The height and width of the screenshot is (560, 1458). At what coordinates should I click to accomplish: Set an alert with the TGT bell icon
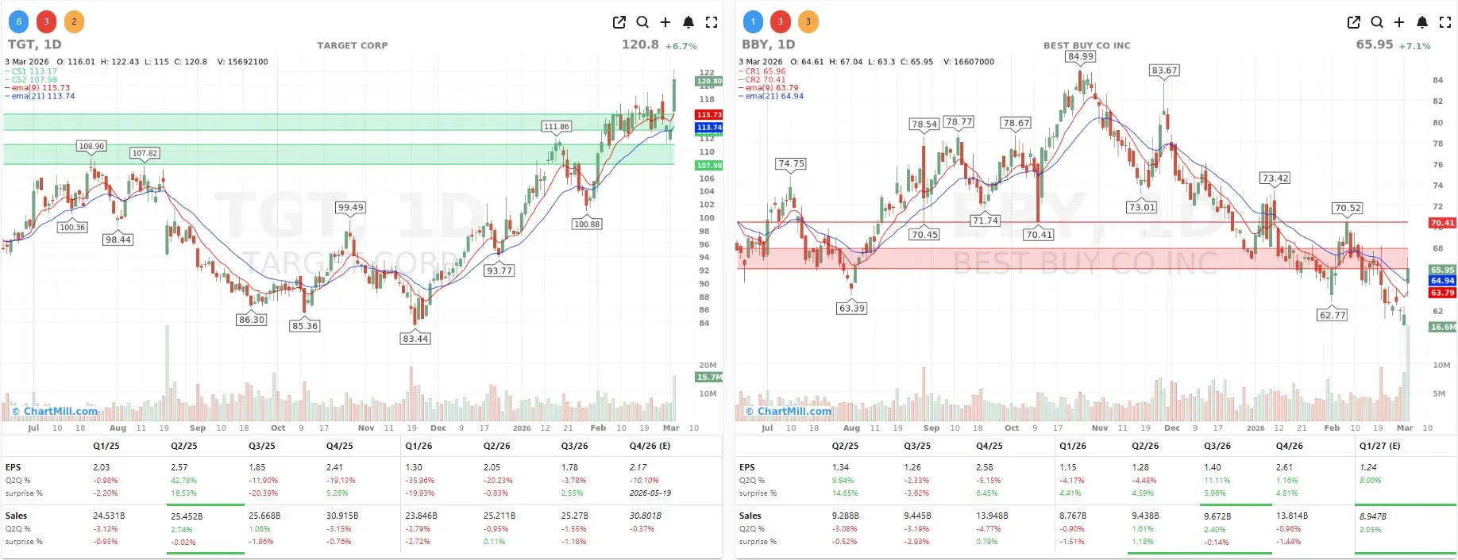point(688,22)
